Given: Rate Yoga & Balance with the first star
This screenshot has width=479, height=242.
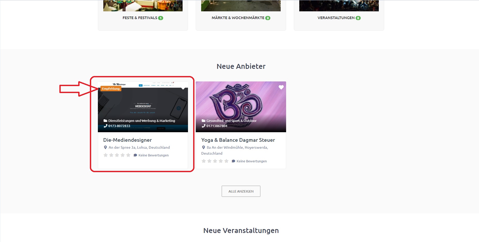Looking at the screenshot, I should click(x=204, y=161).
